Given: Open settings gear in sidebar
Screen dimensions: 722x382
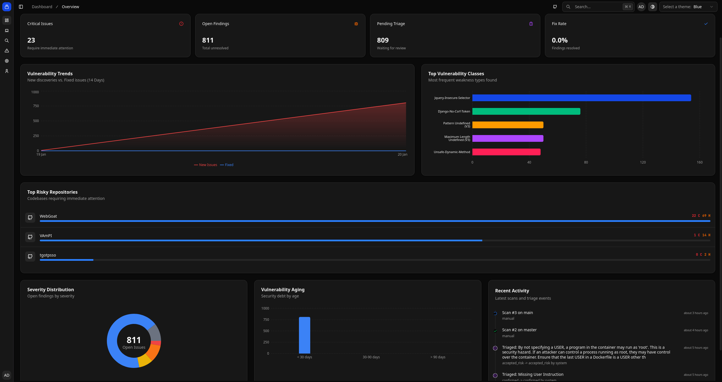Looking at the screenshot, I should pos(7,61).
